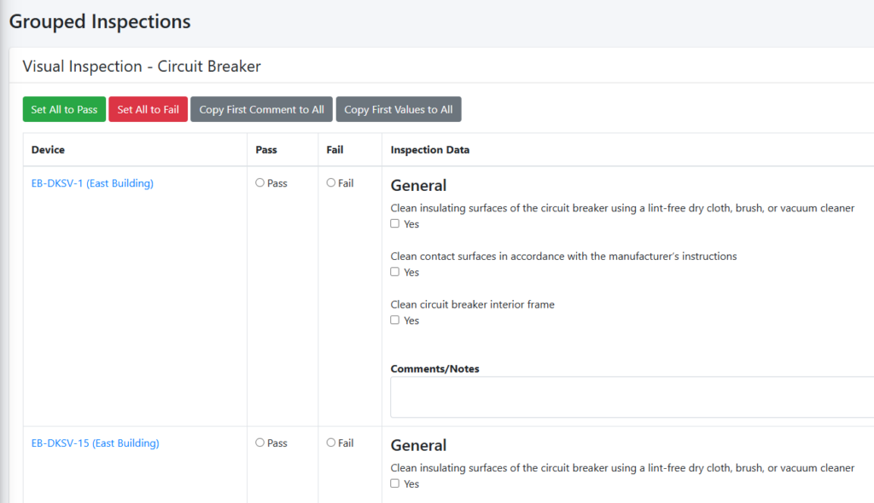874x503 pixels.
Task: Tick Yes for clean contact surfaces
Action: [395, 273]
